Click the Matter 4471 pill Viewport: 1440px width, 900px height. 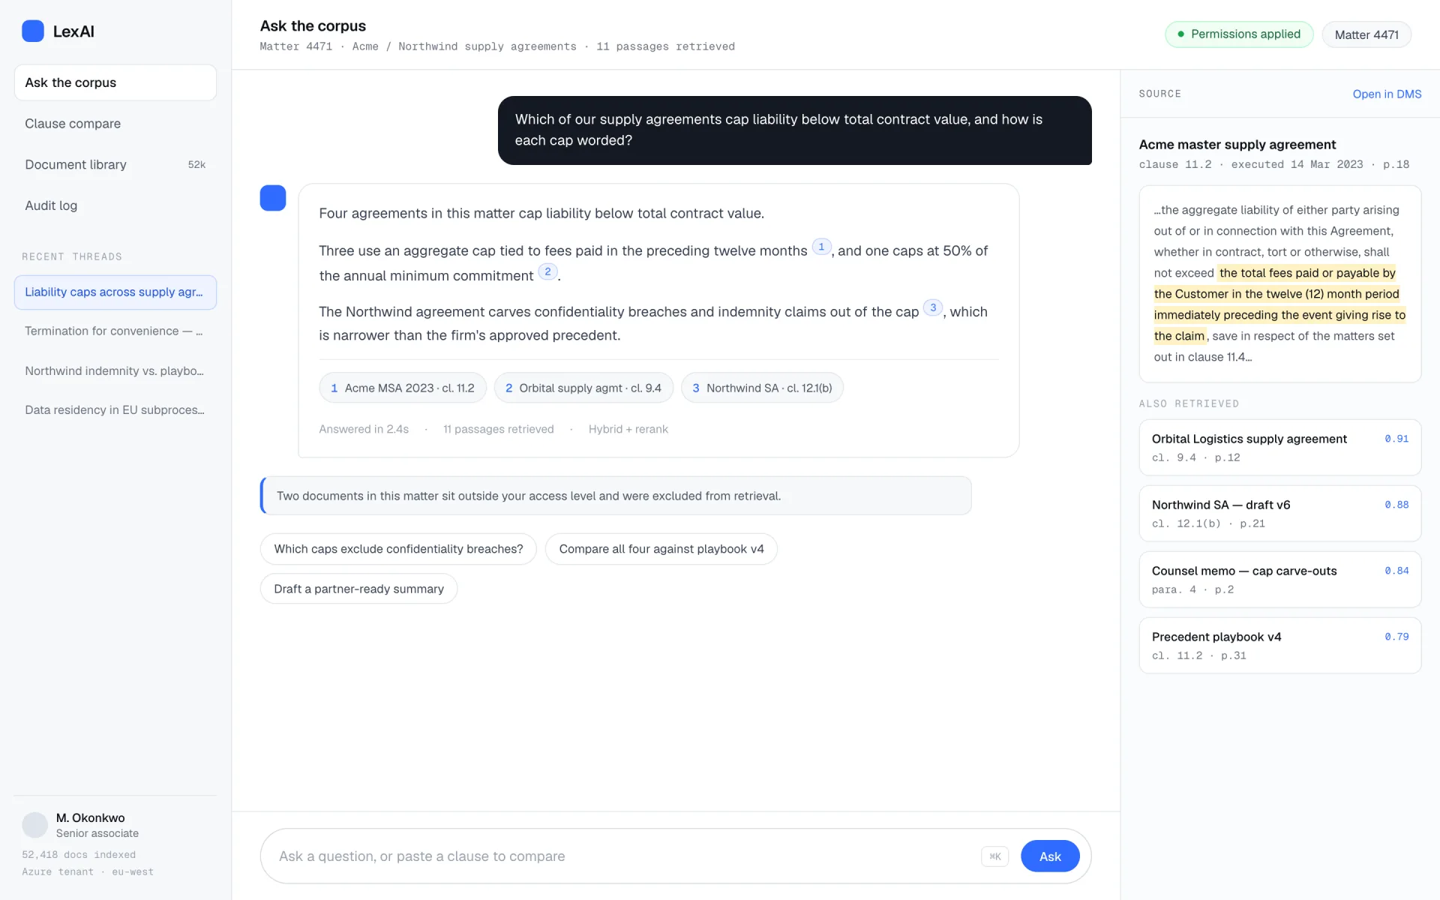1366,34
